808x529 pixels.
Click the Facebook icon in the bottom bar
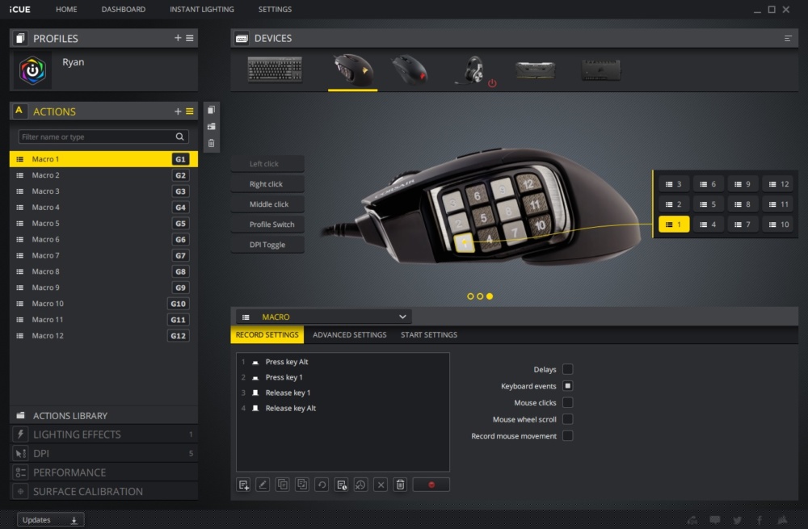759,520
